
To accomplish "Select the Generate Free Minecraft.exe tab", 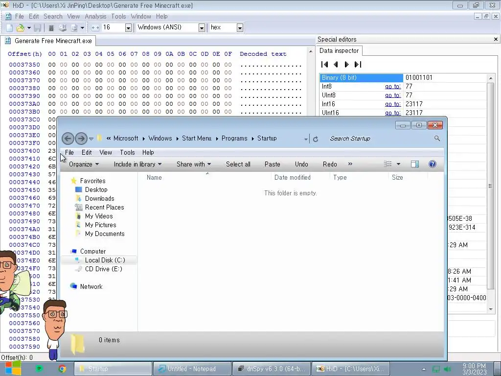I will pos(48,41).
